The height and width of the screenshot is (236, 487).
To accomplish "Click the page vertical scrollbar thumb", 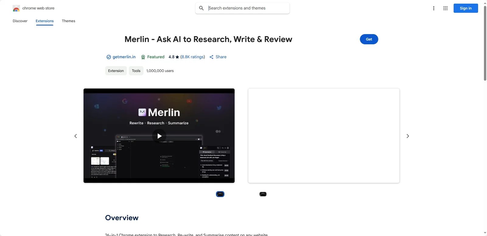I will (485, 43).
